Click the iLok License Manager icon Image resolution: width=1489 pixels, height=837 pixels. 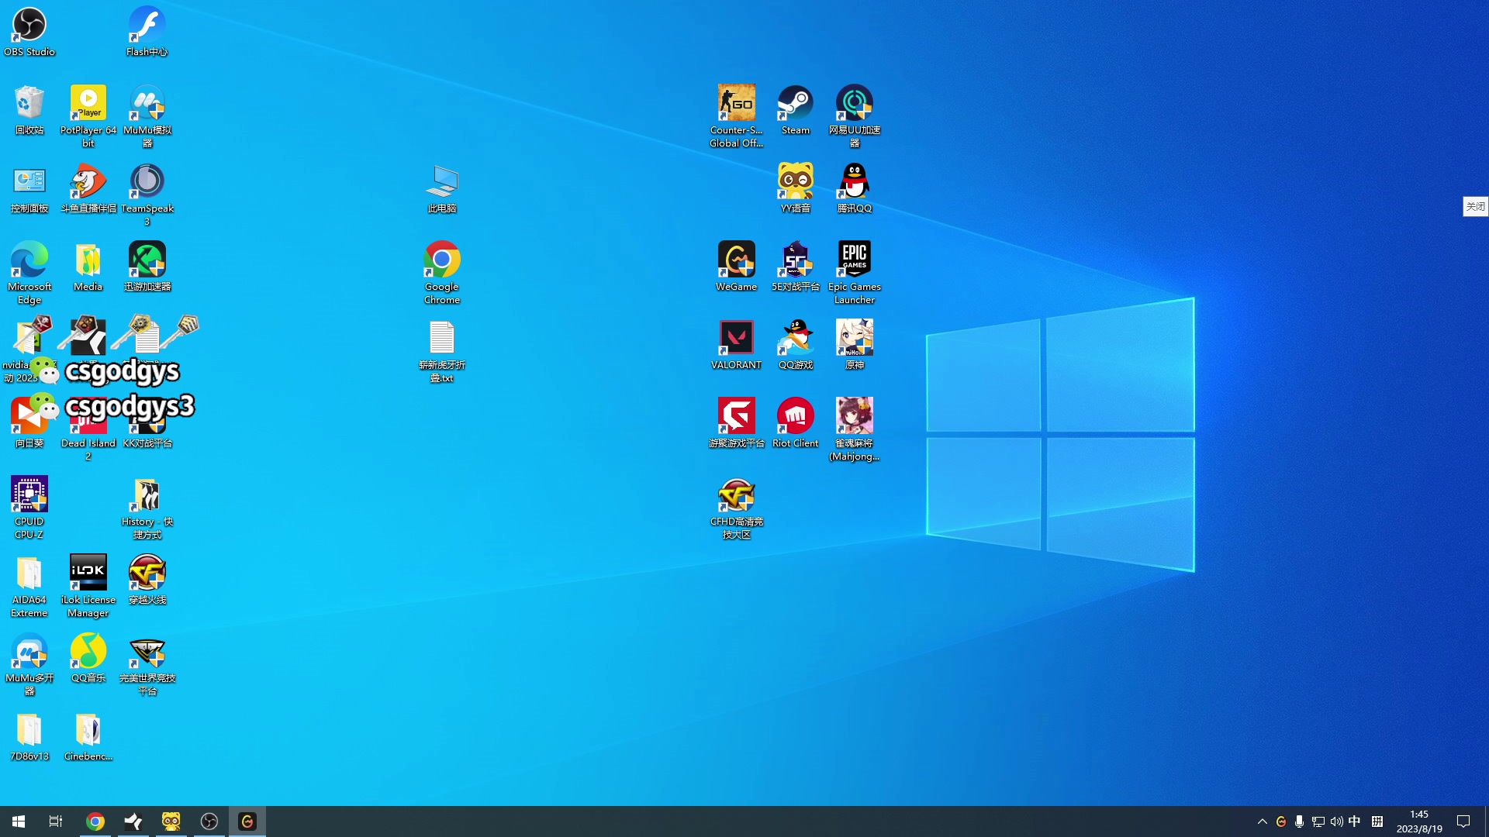click(x=88, y=586)
